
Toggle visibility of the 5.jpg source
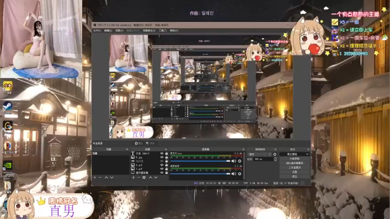click(162, 157)
